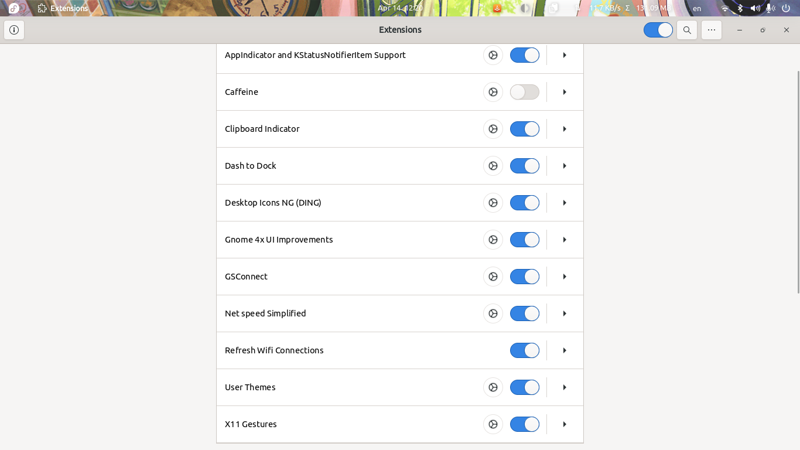
Task: Open search in the Extensions app
Action: pos(686,29)
